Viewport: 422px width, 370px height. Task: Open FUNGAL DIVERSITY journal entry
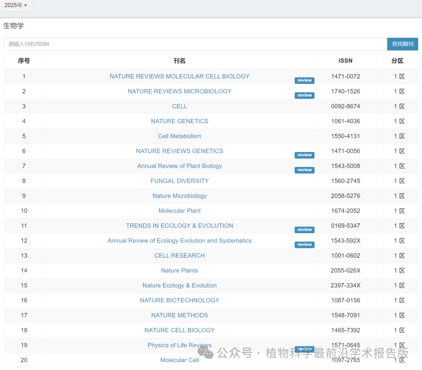pos(179,181)
